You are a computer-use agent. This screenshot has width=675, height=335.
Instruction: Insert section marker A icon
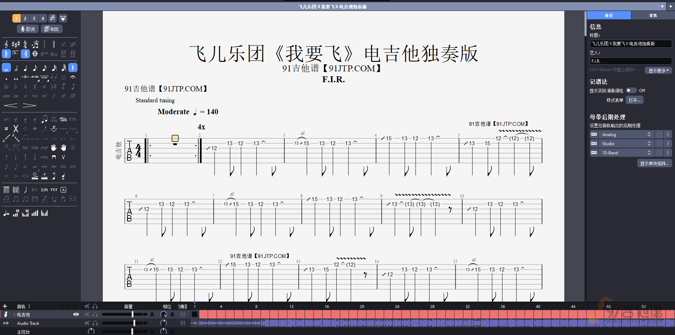pos(63,190)
